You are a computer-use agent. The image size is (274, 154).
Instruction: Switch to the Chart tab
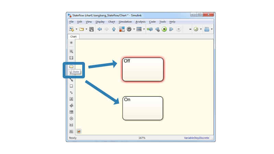(x=73, y=37)
